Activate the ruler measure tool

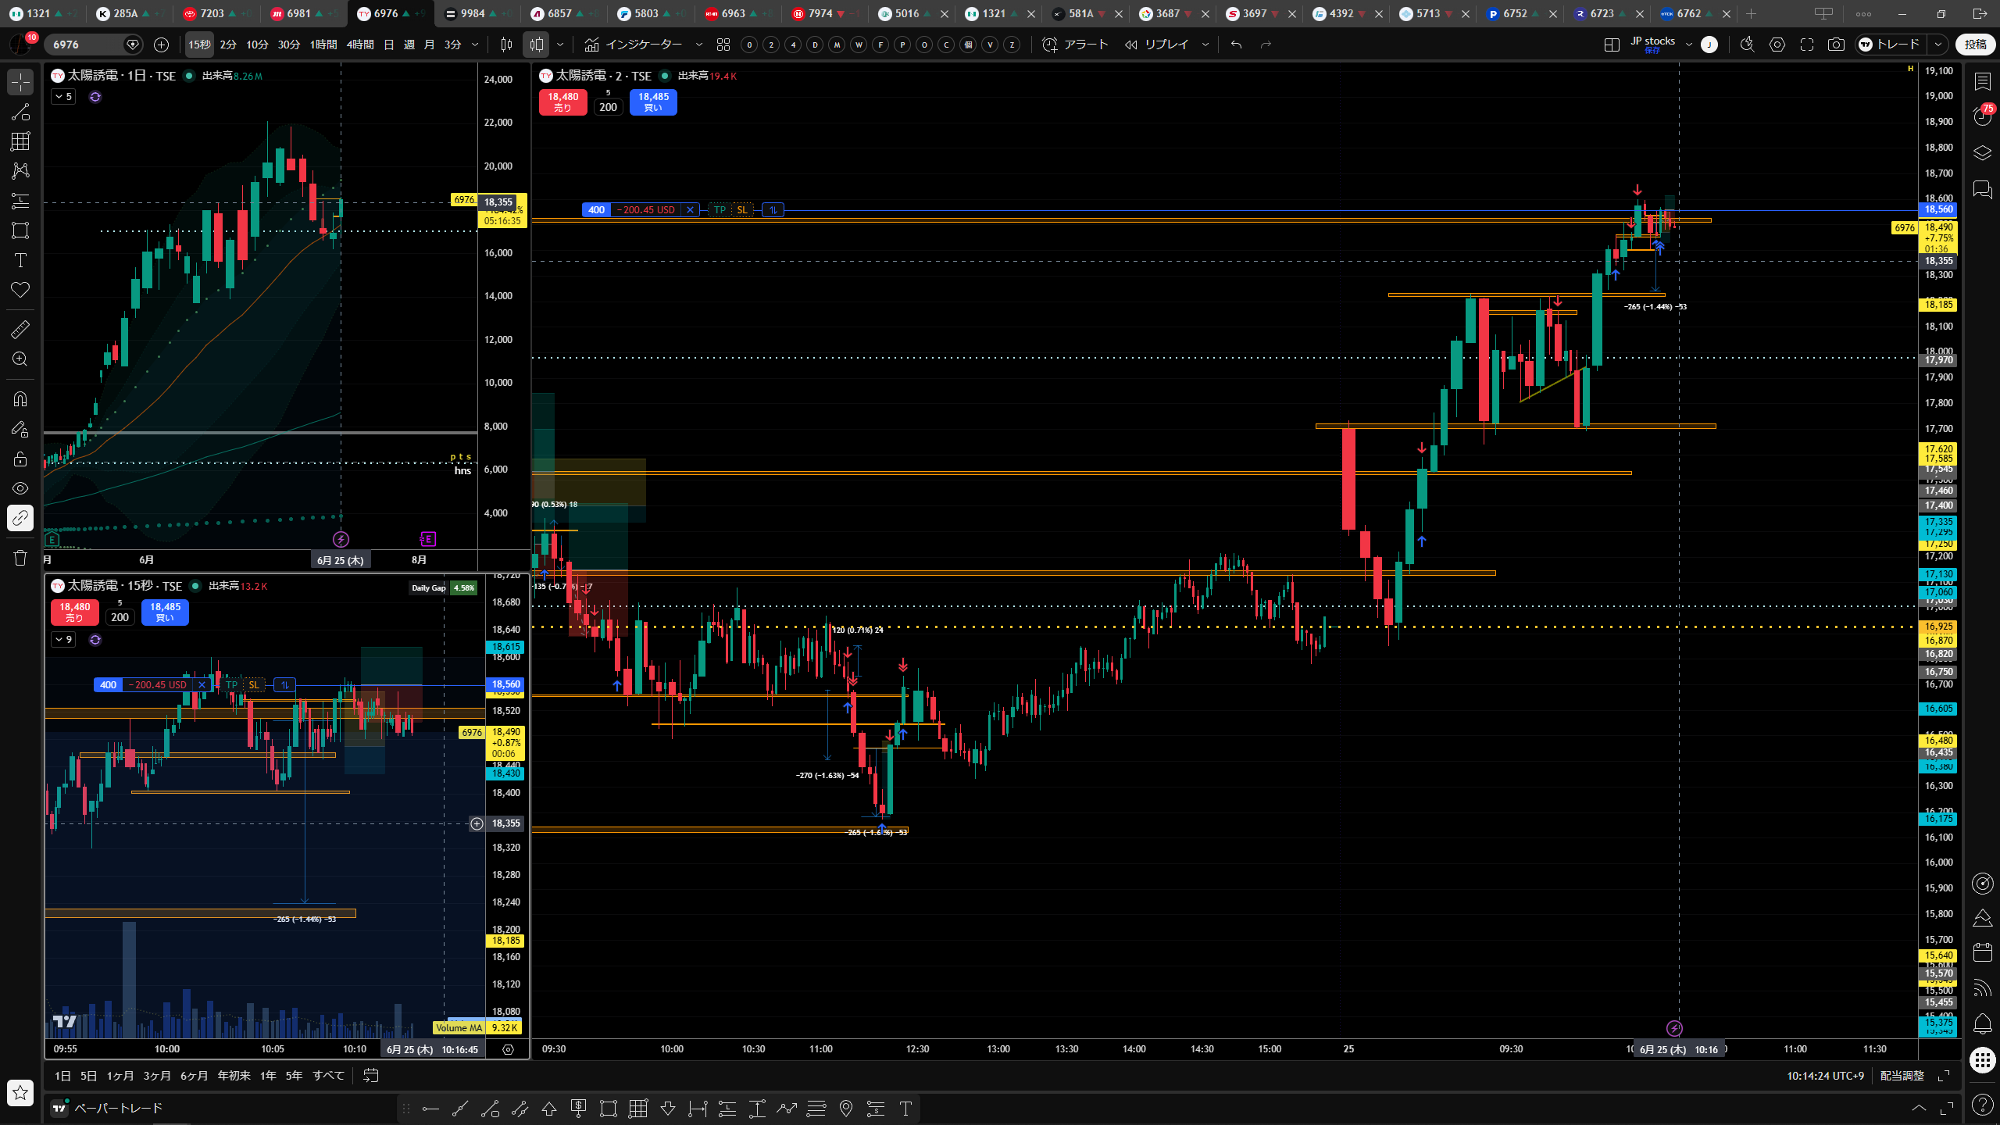coord(20,330)
